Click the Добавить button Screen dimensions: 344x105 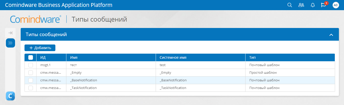40,48
